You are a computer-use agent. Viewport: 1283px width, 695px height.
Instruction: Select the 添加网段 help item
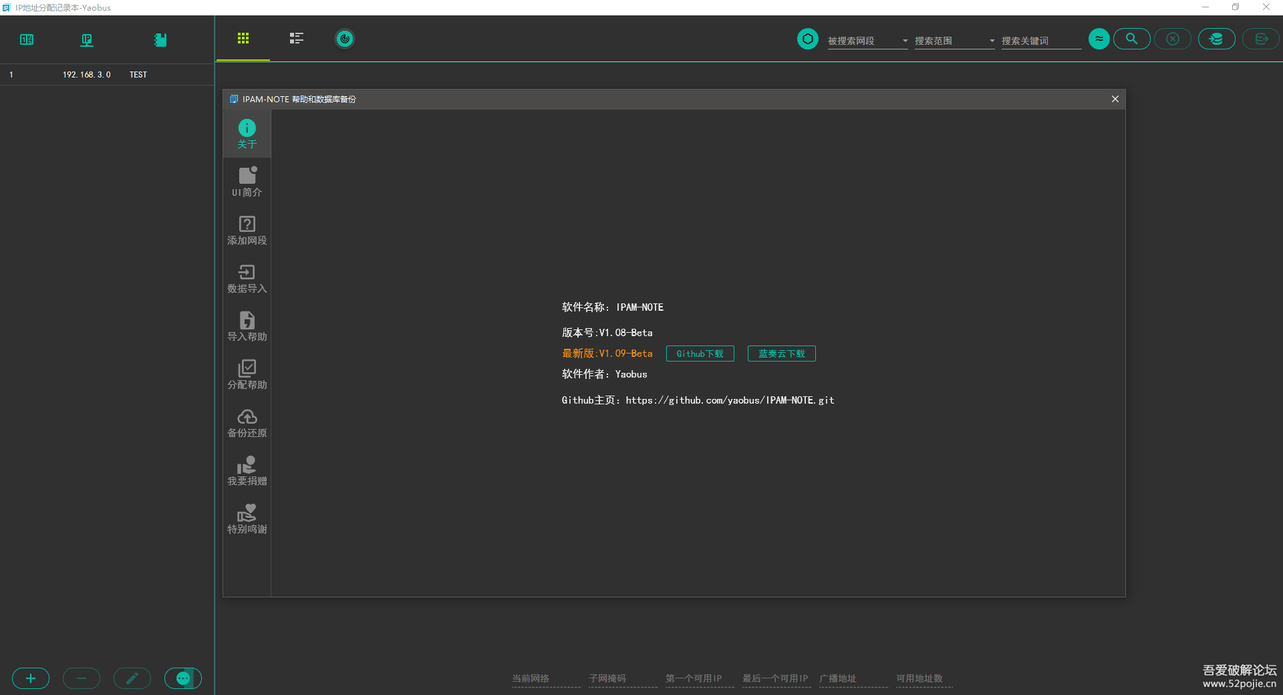[247, 231]
